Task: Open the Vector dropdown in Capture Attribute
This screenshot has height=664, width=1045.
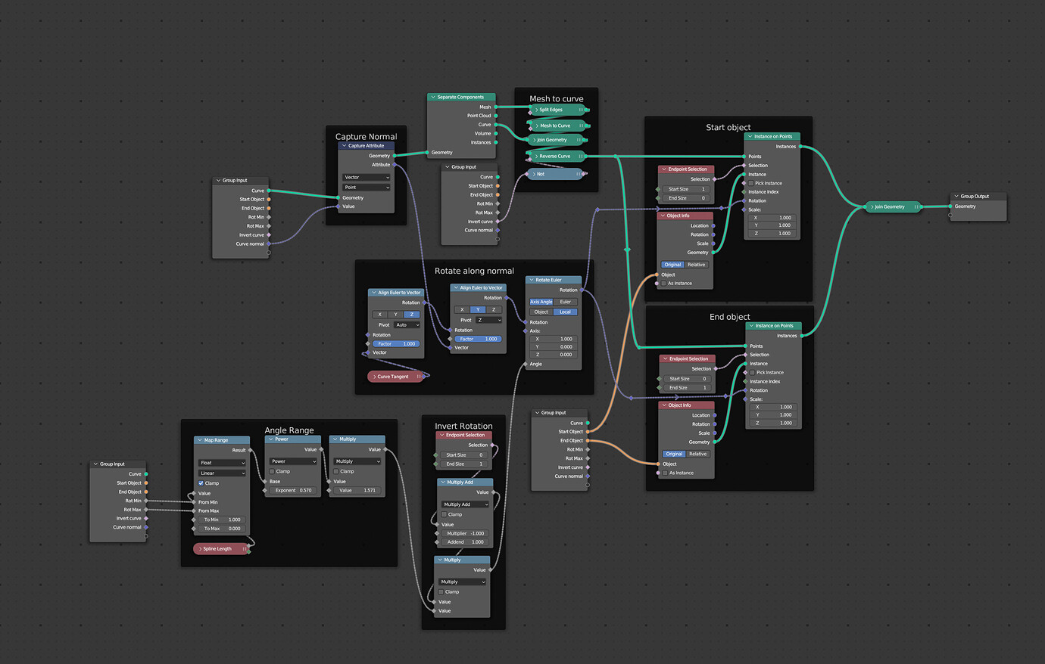Action: tap(367, 178)
